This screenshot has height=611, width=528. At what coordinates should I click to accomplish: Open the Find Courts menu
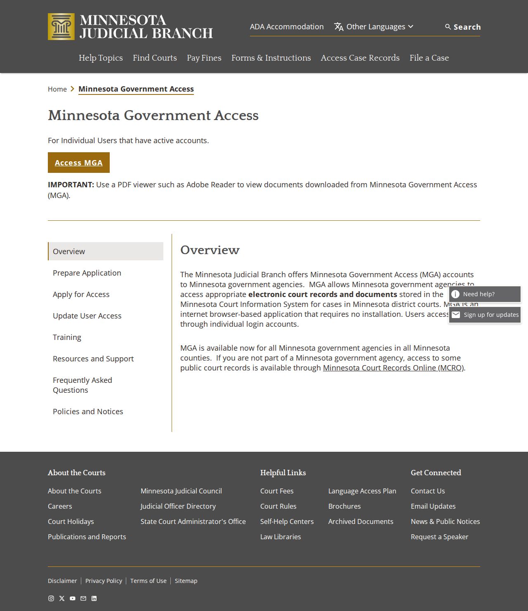coord(155,58)
